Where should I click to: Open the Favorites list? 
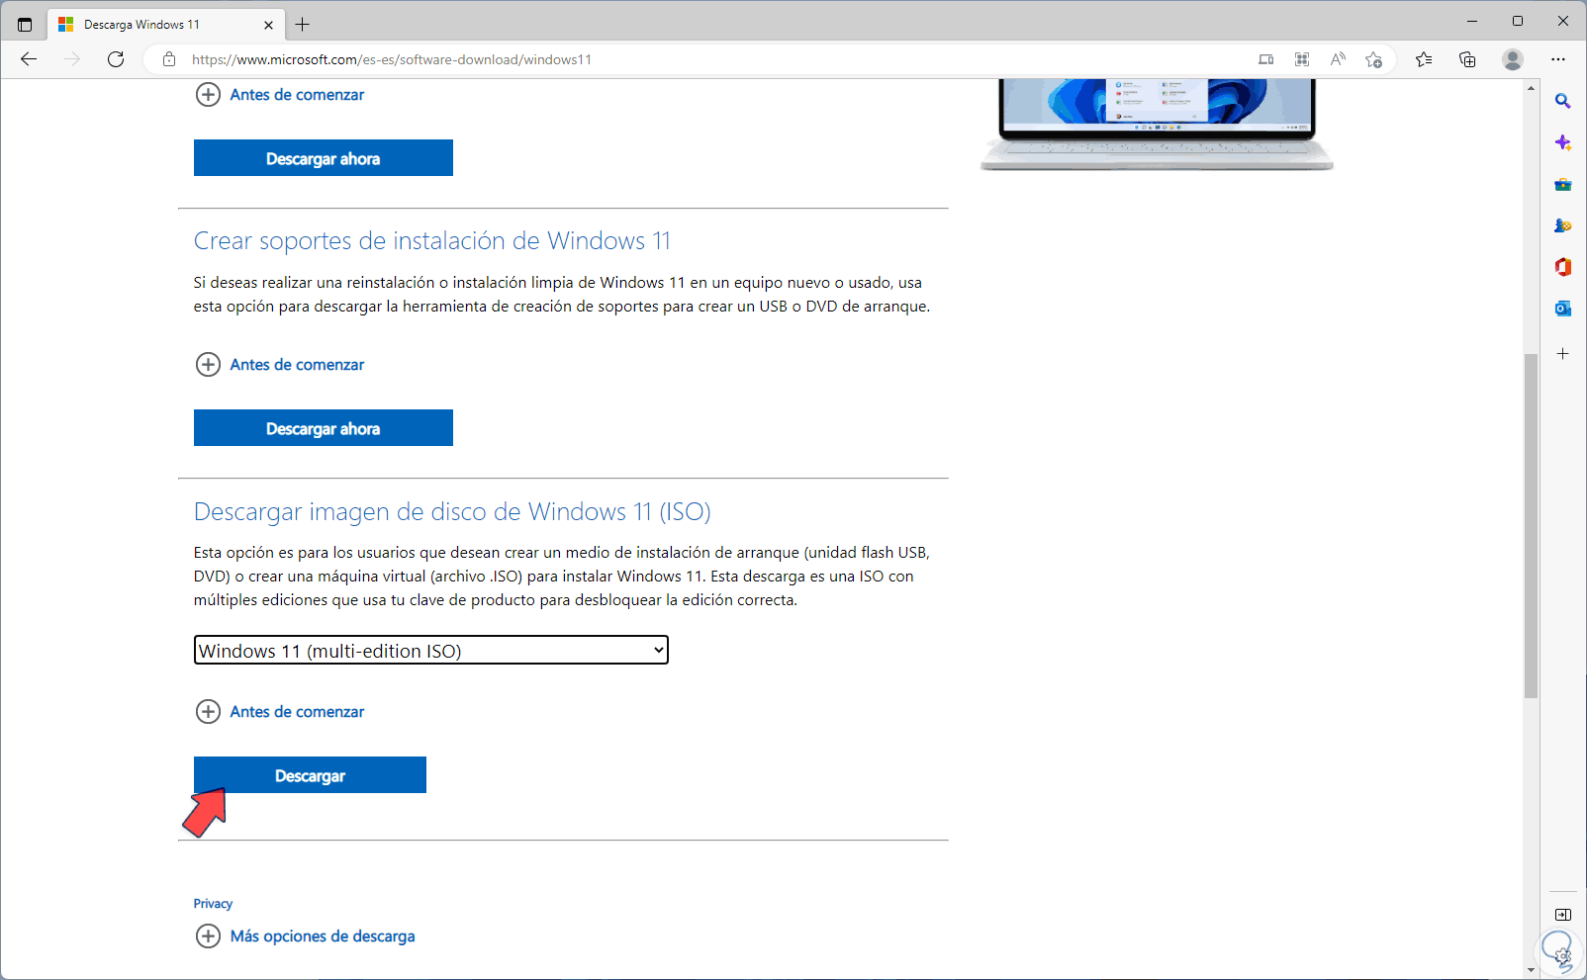(x=1424, y=59)
